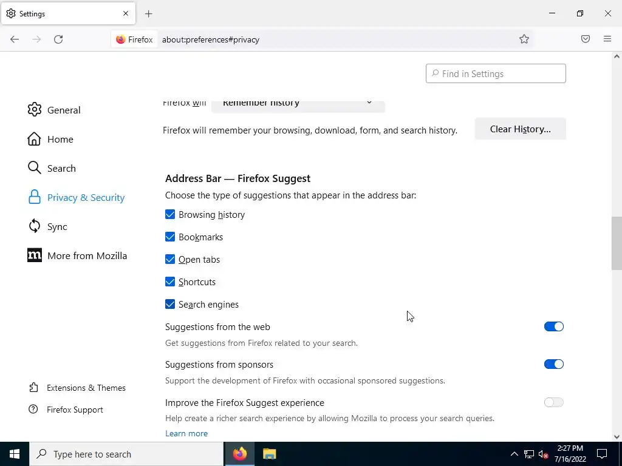The height and width of the screenshot is (466, 622).
Task: Click the Clear History button
Action: tap(520, 129)
